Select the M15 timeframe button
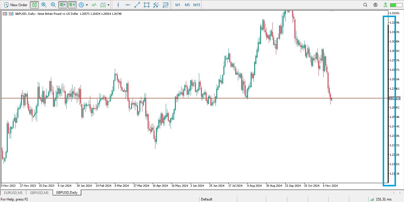 click(197, 5)
